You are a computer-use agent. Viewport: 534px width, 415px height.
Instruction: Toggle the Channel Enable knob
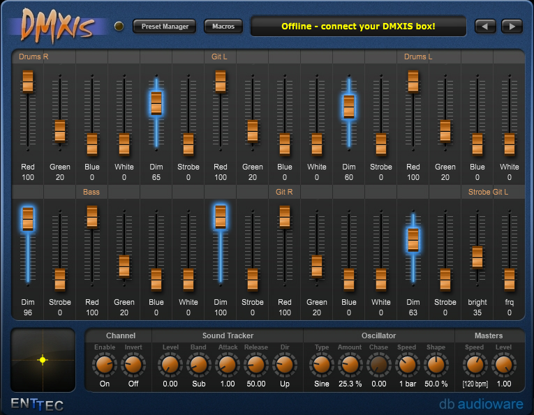(x=105, y=365)
